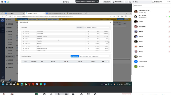Switch to the 聊天 tab
Screen dimensions: 171x95
[135, 2]
